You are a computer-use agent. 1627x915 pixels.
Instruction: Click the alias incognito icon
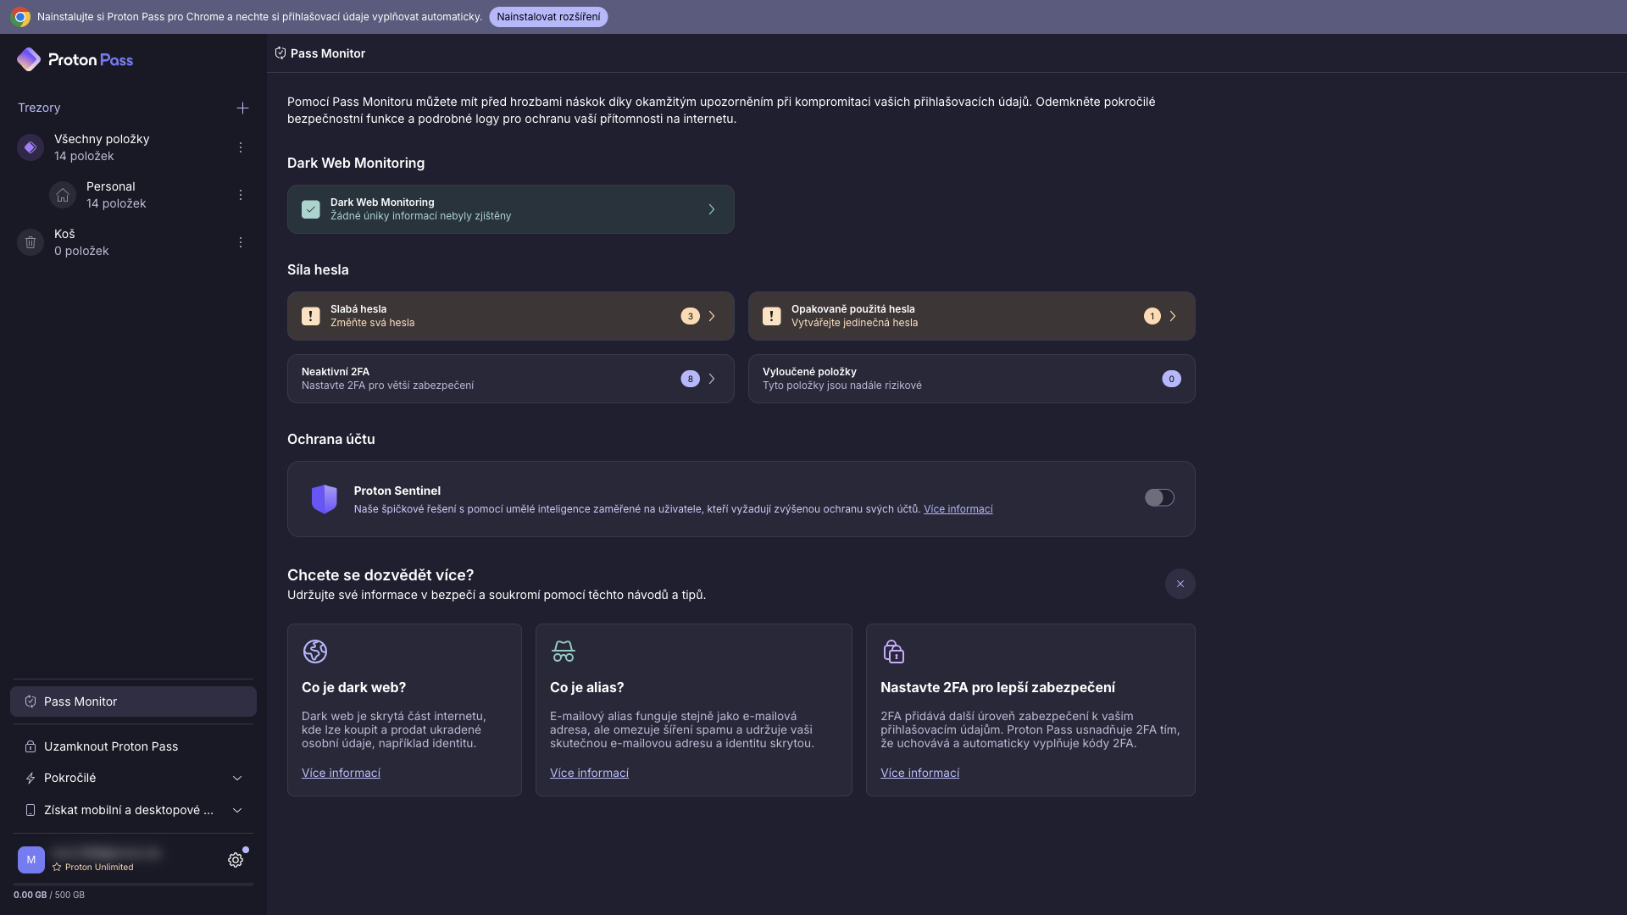pyautogui.click(x=564, y=651)
